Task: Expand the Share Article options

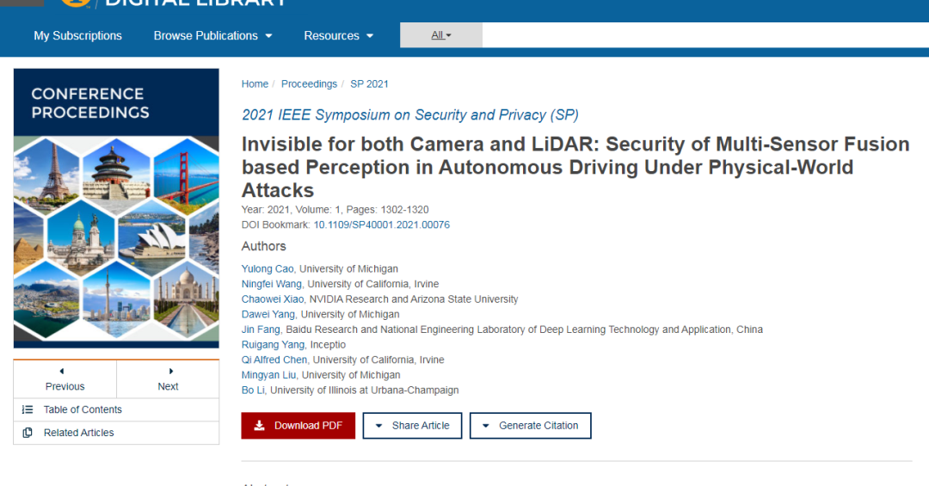Action: coord(412,426)
